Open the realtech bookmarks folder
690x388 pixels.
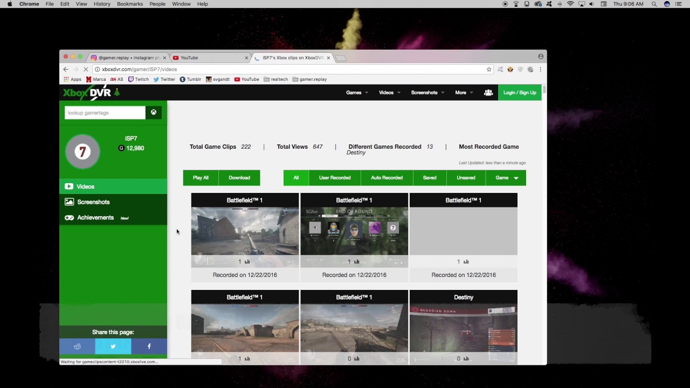pos(276,79)
